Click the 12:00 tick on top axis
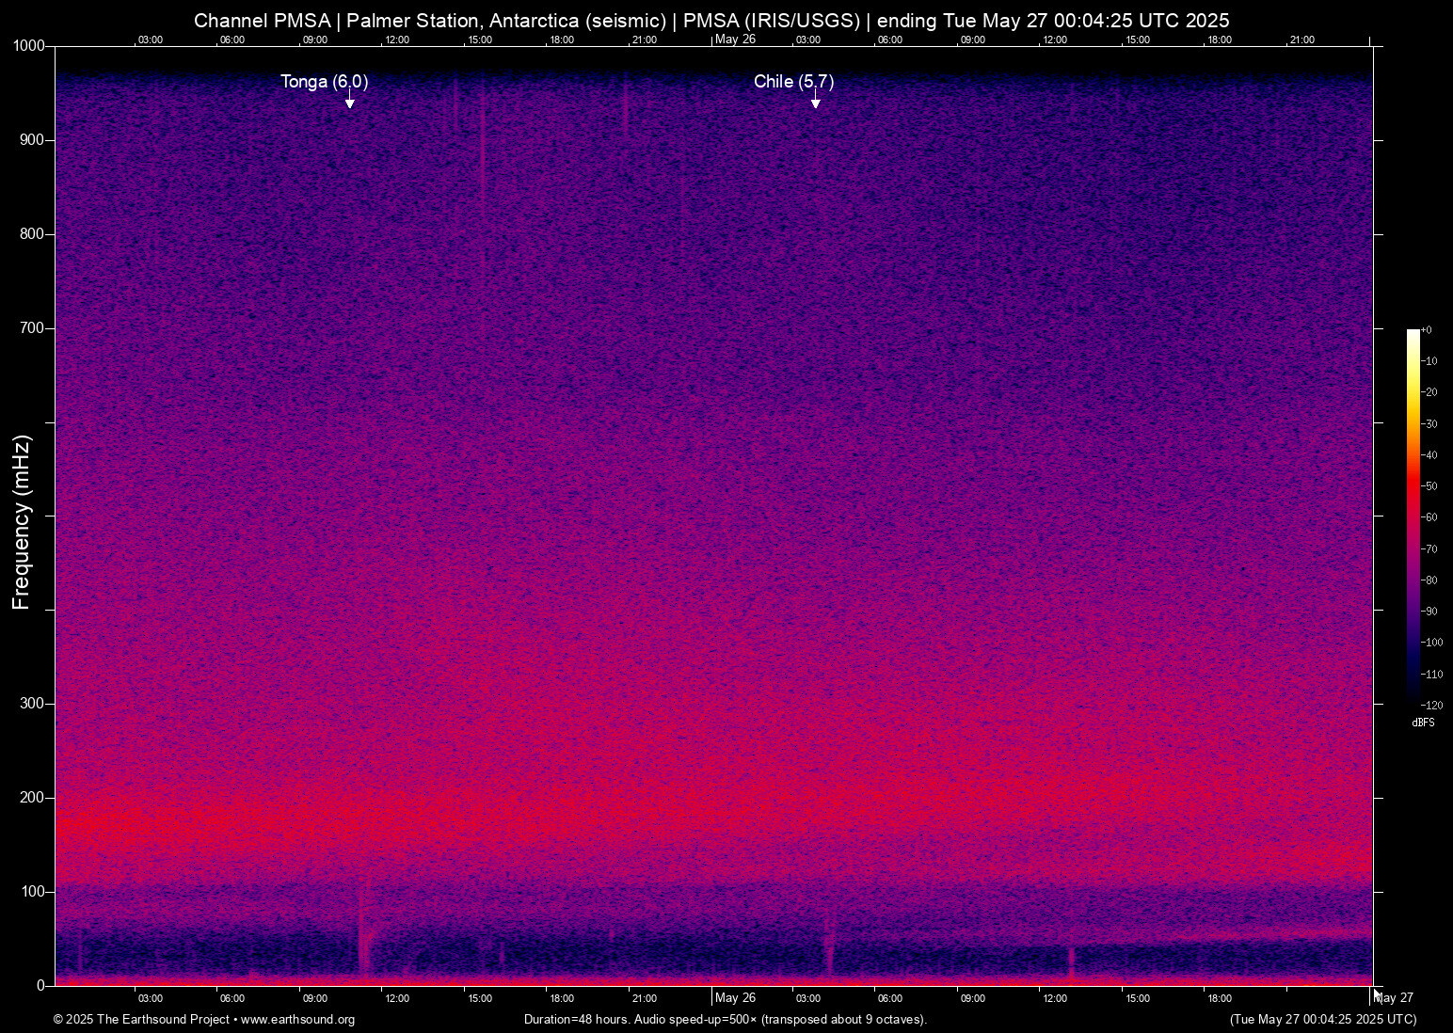1453x1033 pixels. [397, 40]
